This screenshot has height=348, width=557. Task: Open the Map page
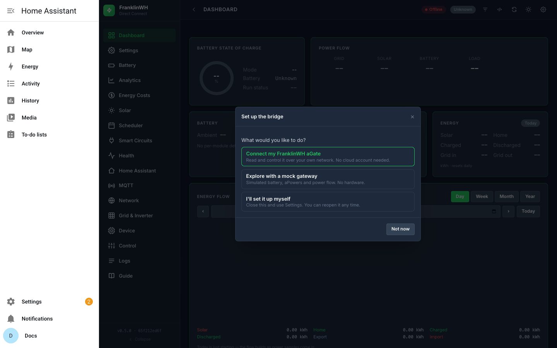click(50, 49)
